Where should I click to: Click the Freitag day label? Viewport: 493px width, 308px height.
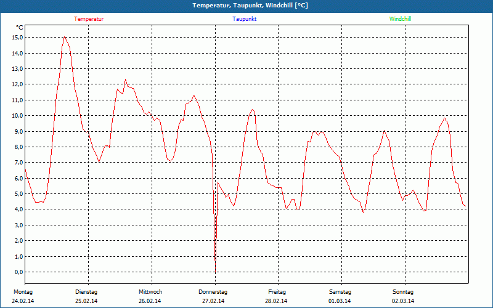[x=277, y=292]
